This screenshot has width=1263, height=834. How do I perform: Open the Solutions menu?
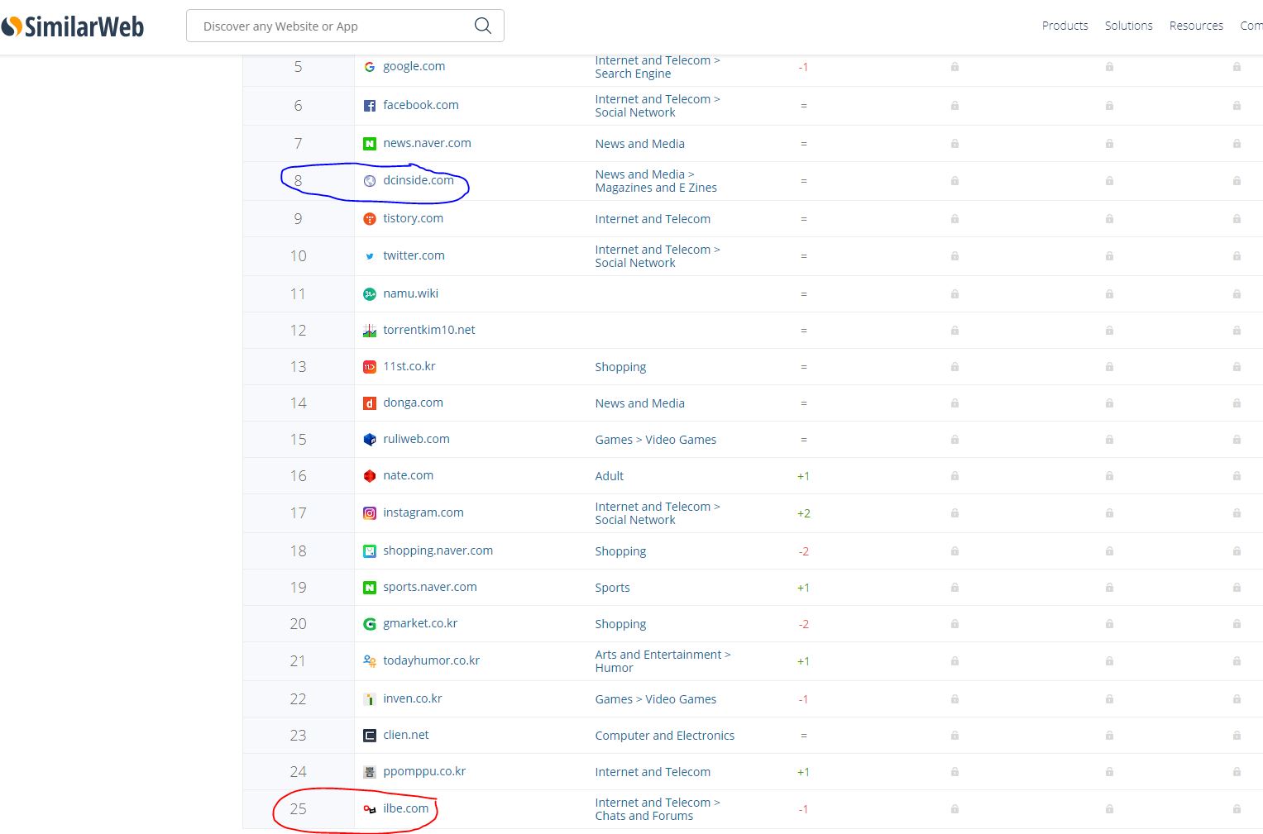click(x=1128, y=26)
